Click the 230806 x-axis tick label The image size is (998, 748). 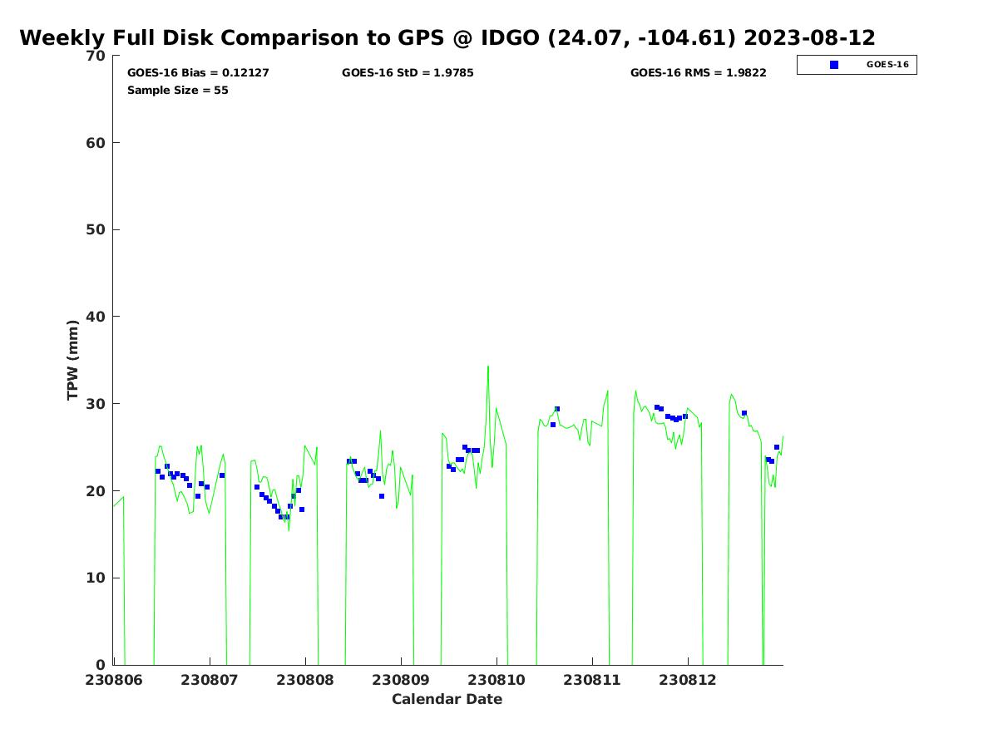coord(113,680)
